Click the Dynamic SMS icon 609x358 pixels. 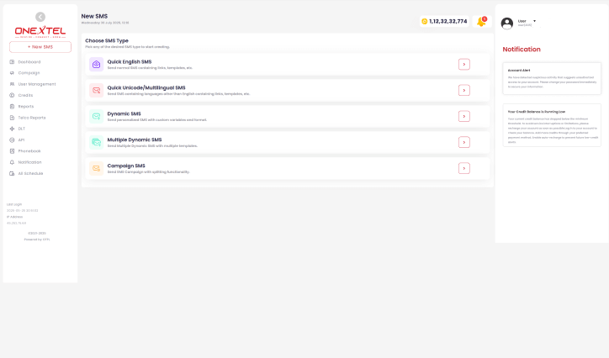point(96,117)
